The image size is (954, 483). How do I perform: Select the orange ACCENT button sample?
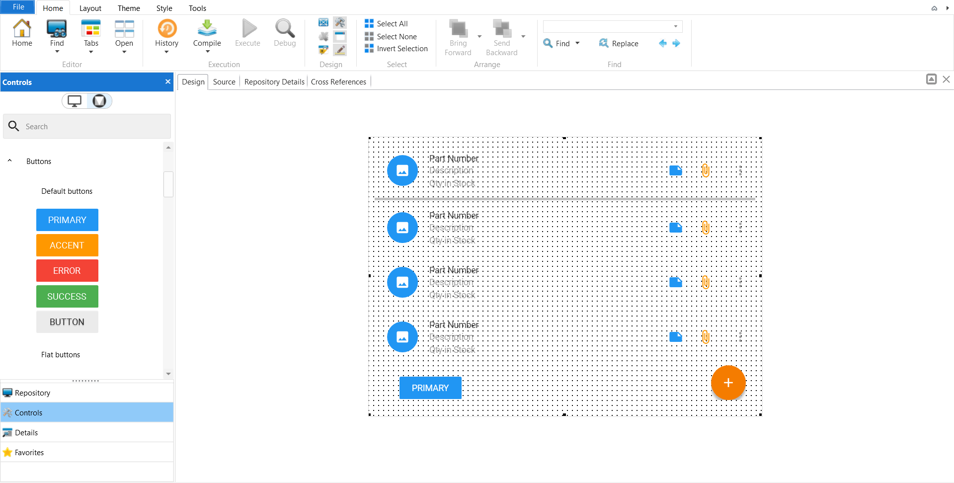point(67,245)
